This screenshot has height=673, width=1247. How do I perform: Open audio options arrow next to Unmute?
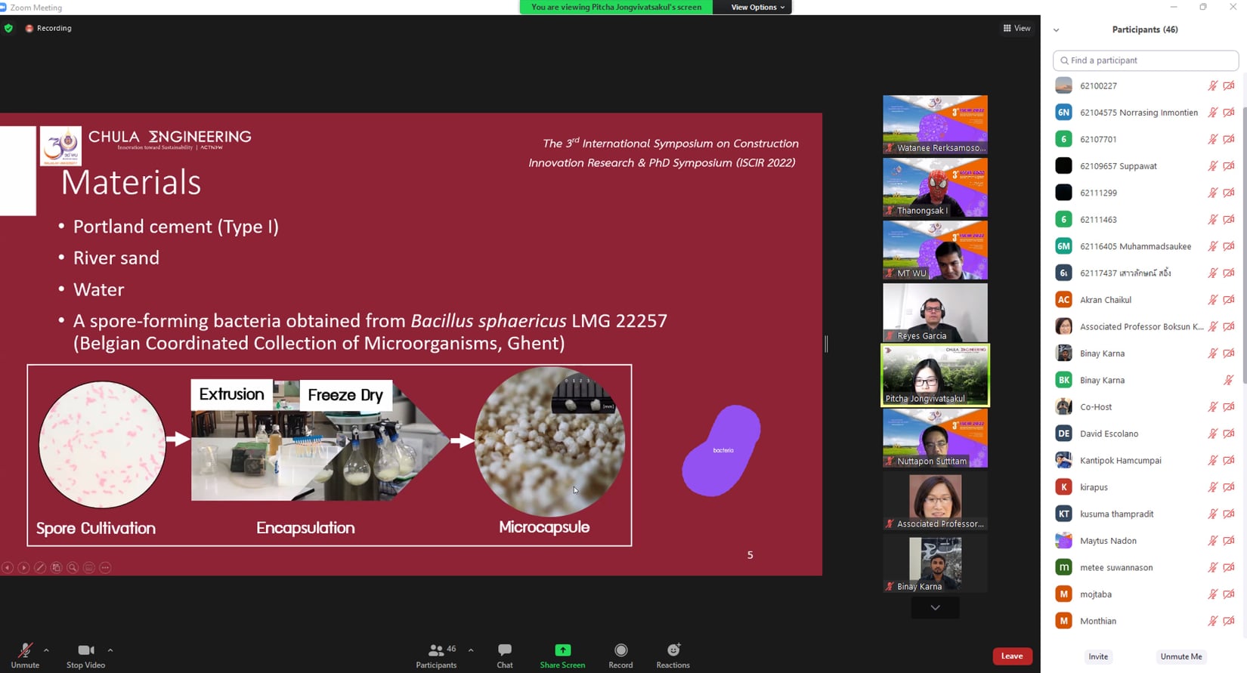click(x=46, y=650)
